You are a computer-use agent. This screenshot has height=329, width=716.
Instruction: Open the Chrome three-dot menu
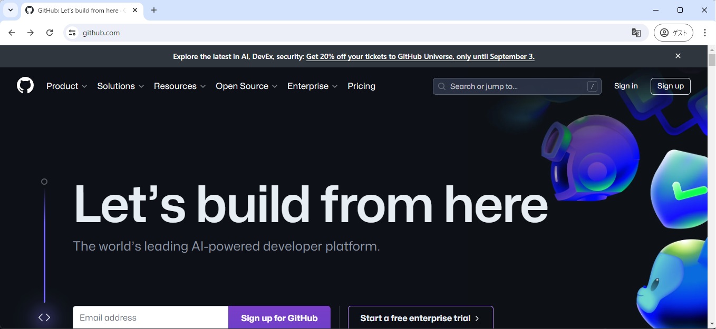coord(705,33)
